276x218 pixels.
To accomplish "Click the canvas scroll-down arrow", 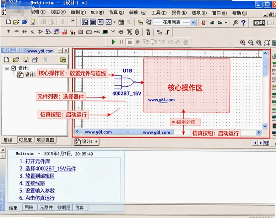I will tap(265, 126).
